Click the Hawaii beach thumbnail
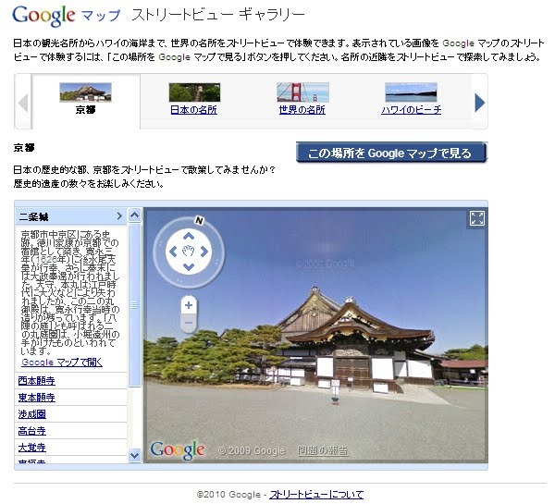Screen dimensions: 555x504 411,92
